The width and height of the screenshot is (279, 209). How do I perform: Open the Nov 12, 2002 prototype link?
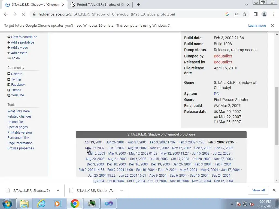click(159, 148)
